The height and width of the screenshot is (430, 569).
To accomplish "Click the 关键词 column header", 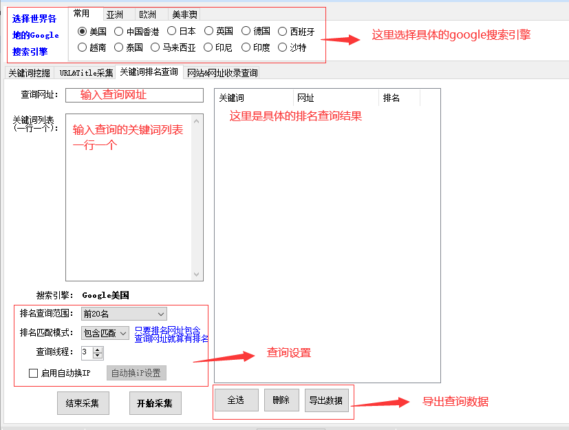I will click(x=254, y=98).
